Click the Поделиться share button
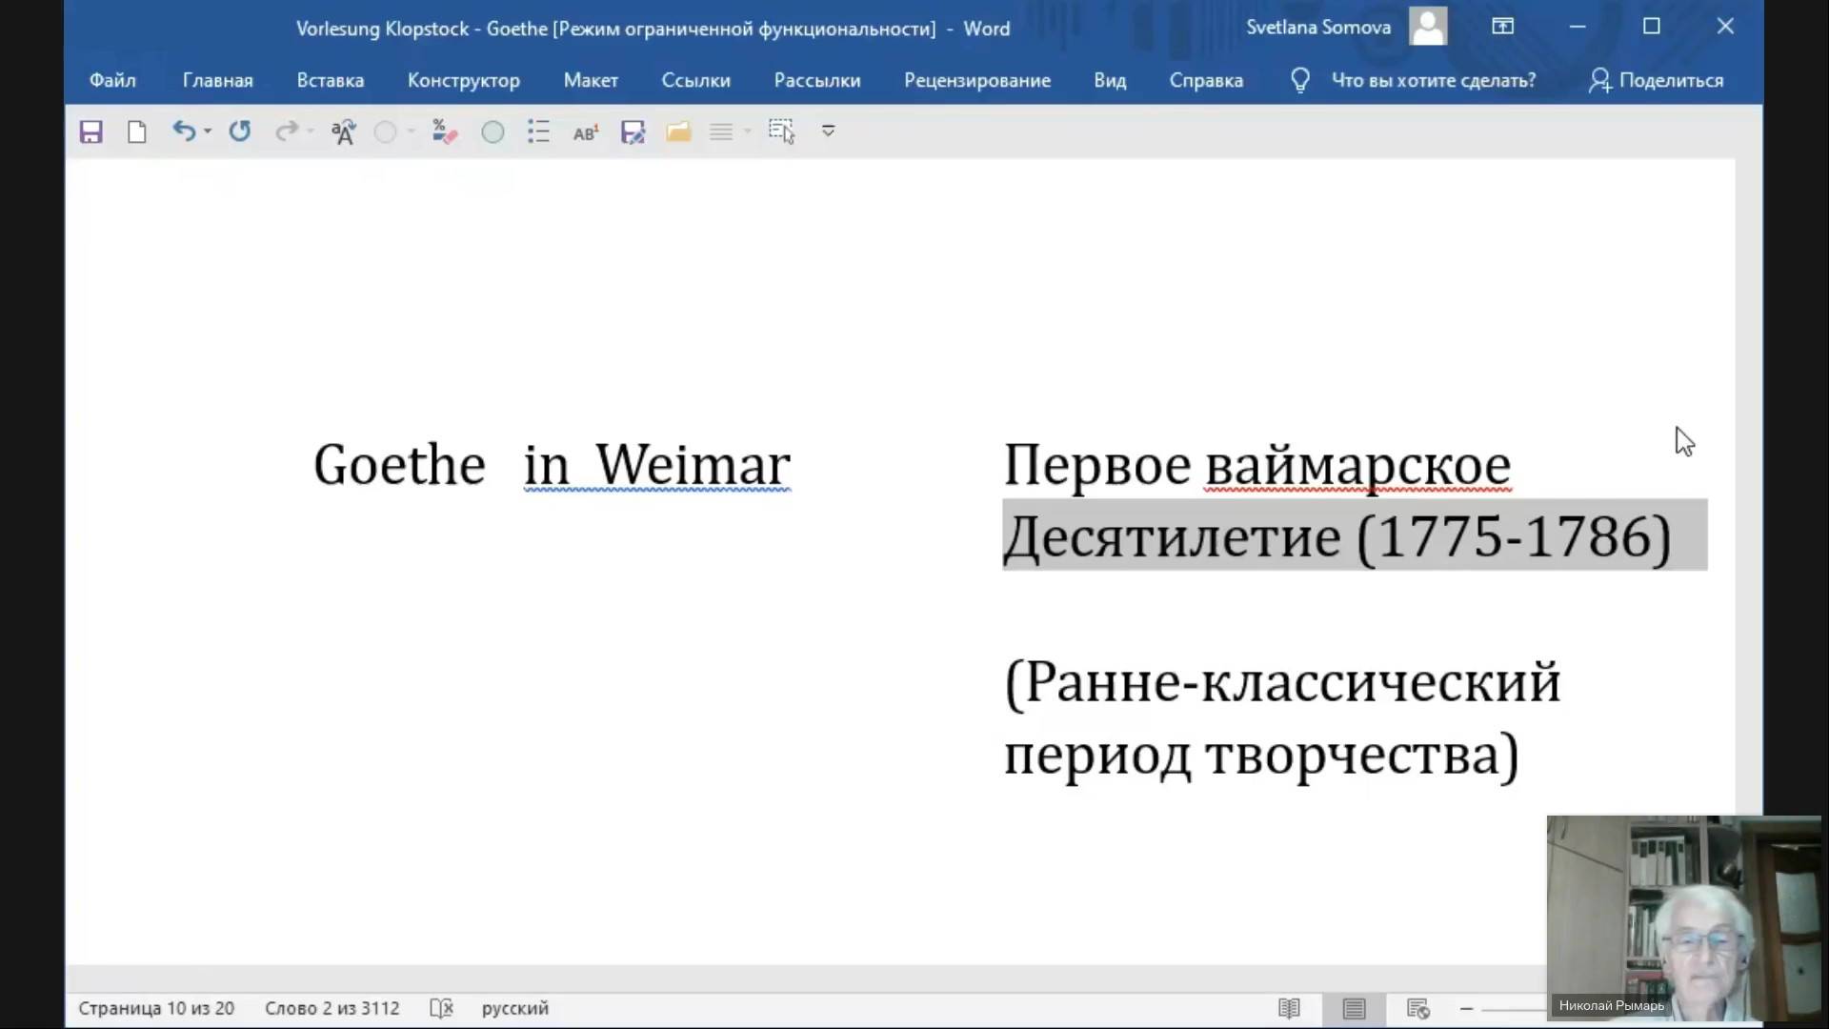 (1657, 81)
